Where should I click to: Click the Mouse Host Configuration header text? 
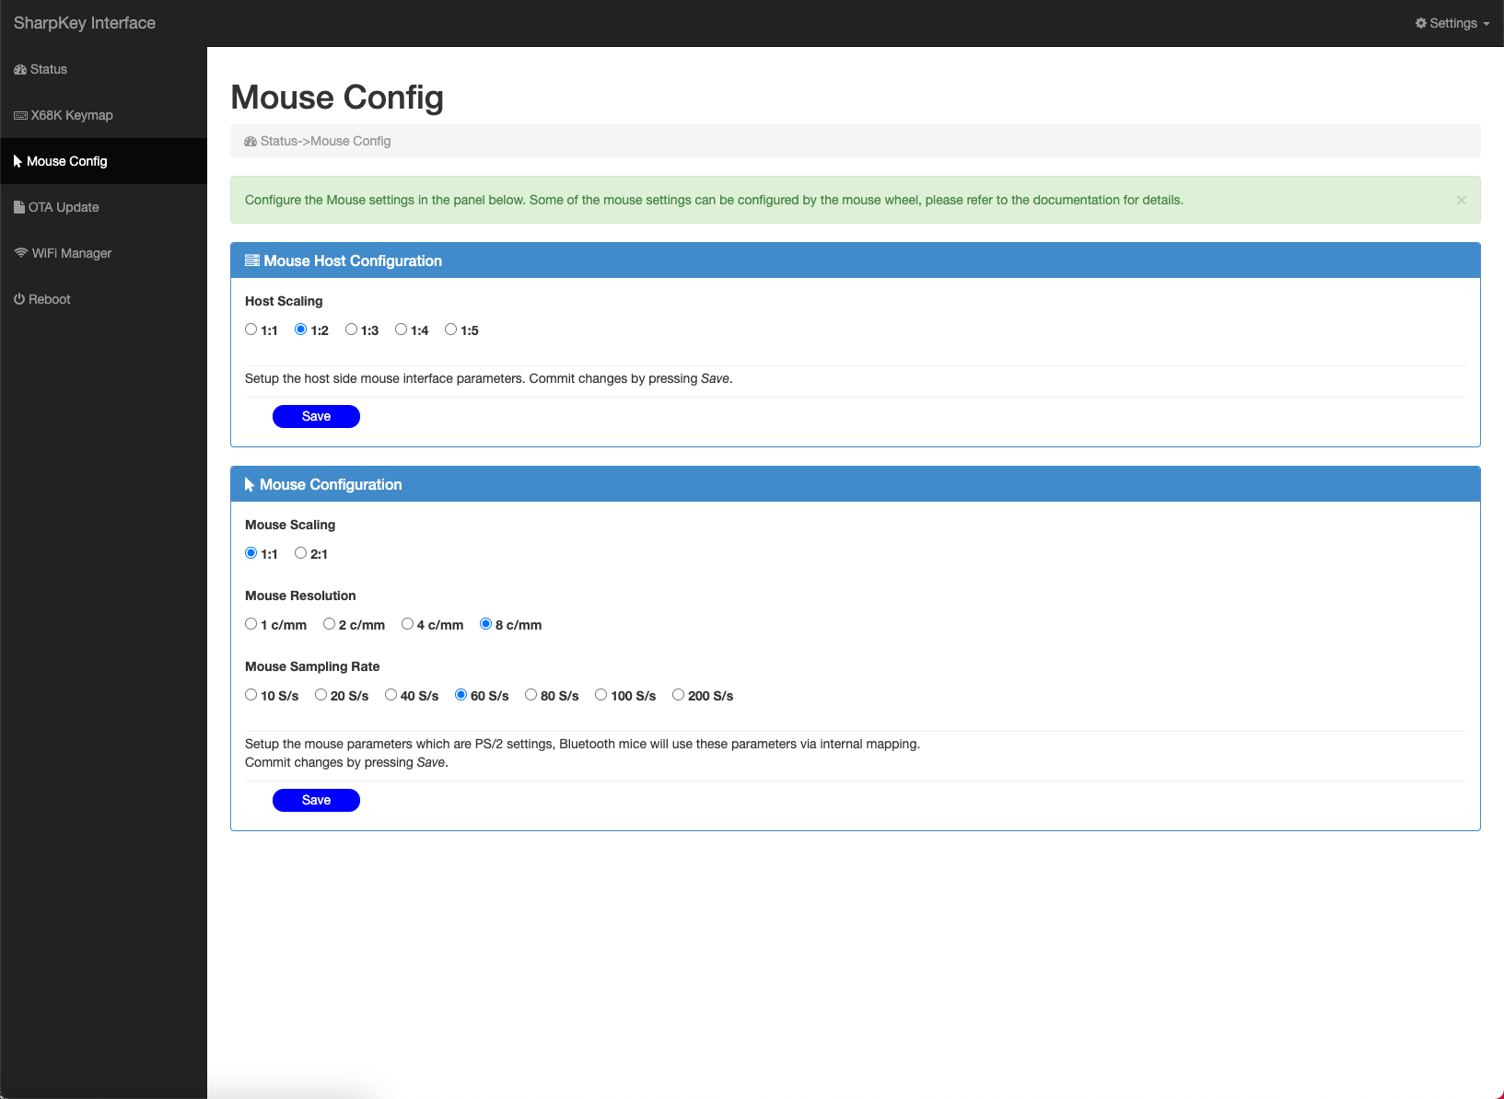353,261
